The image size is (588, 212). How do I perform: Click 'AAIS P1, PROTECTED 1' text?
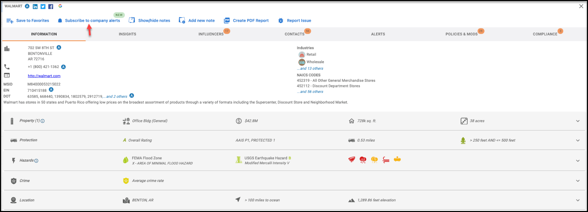click(x=255, y=141)
